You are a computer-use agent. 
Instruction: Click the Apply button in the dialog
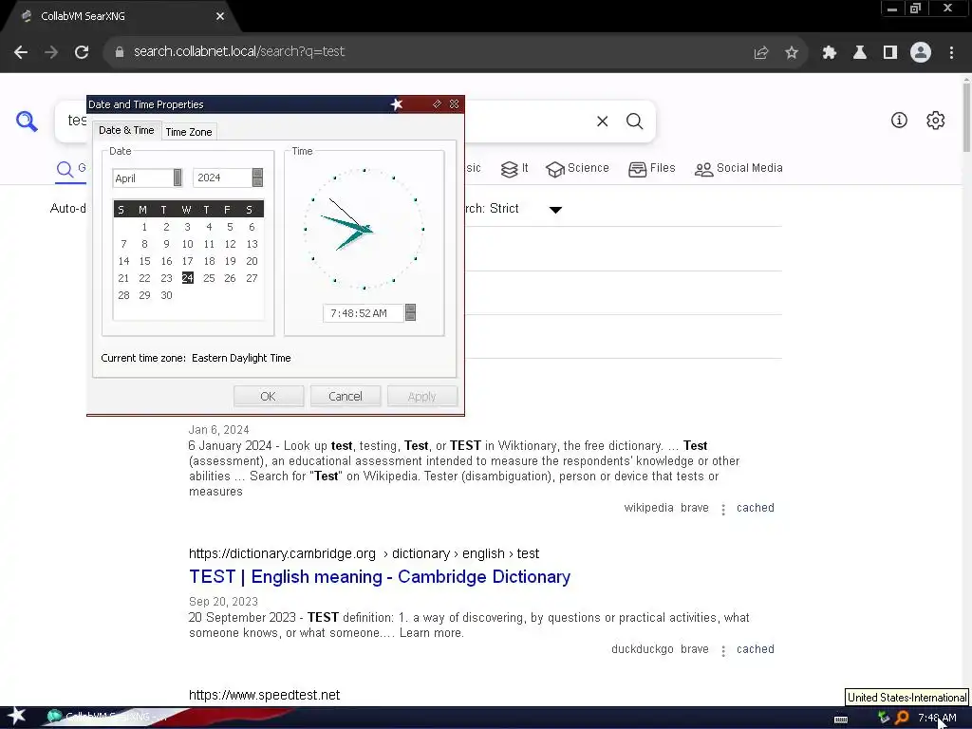click(422, 396)
